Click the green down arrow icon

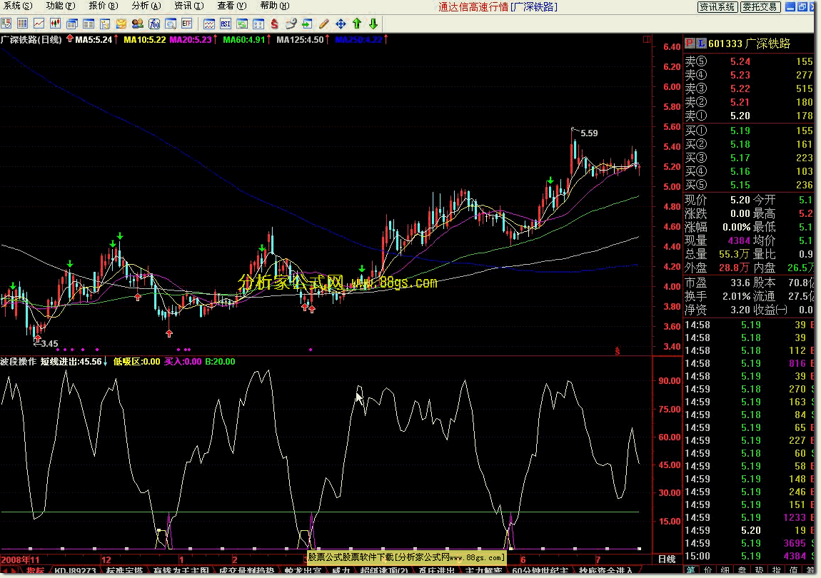click(x=373, y=24)
